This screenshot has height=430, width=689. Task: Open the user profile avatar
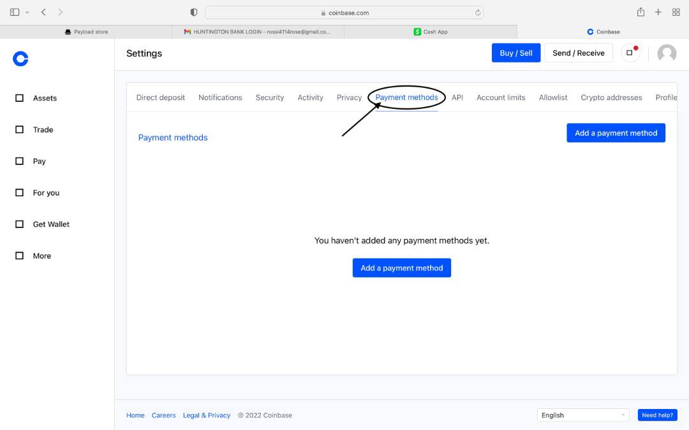(667, 54)
